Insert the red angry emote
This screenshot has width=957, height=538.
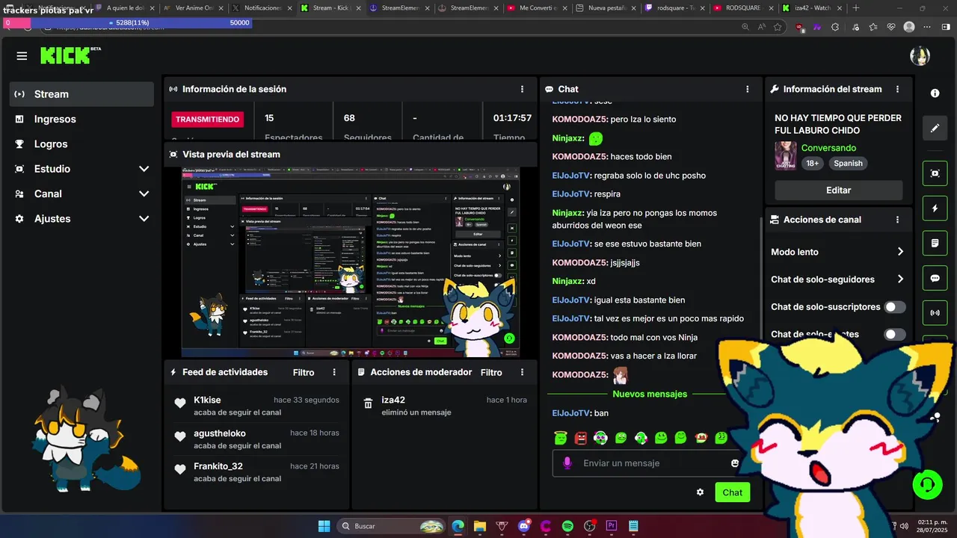pos(581,438)
